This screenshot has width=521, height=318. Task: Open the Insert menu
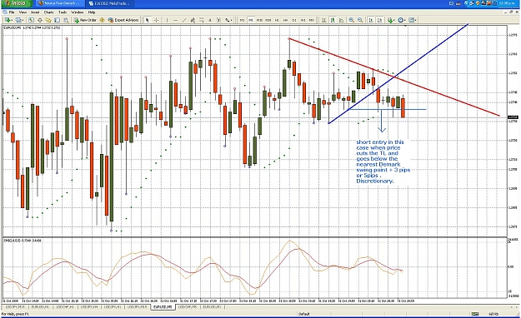point(35,12)
